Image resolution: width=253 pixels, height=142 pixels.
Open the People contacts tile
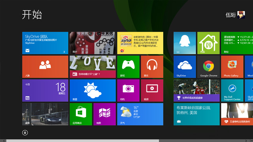click(x=45, y=67)
